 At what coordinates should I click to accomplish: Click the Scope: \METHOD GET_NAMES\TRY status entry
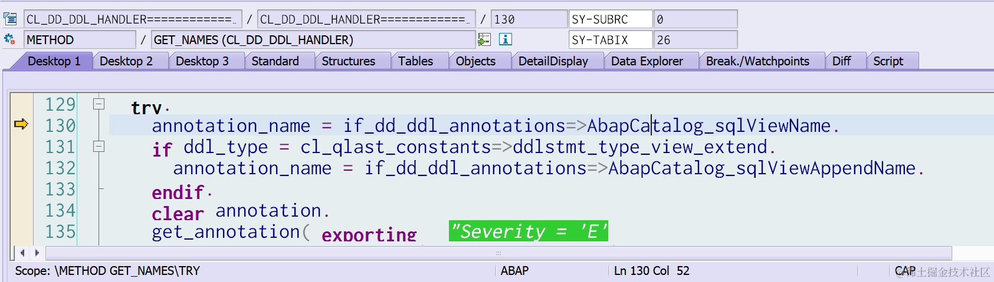point(107,271)
